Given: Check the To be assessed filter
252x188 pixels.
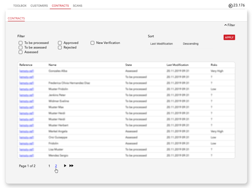Looking at the screenshot, I should pyautogui.click(x=21, y=47).
